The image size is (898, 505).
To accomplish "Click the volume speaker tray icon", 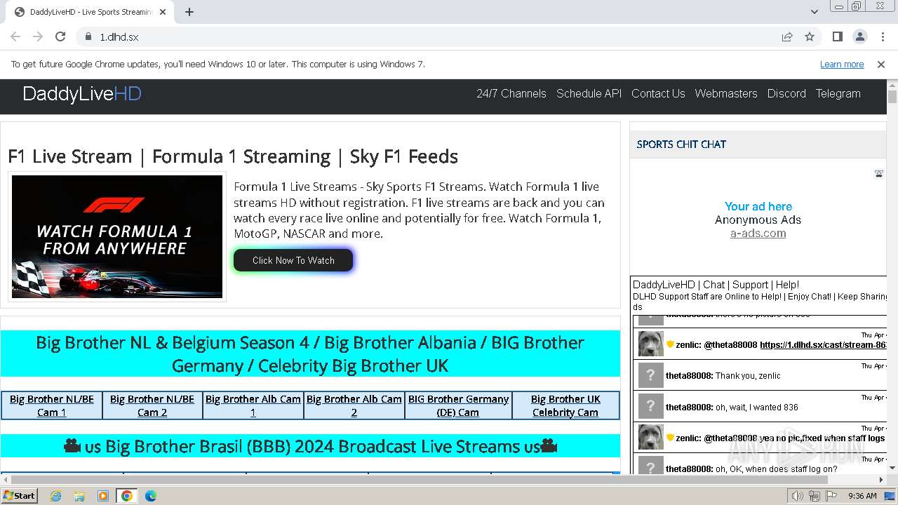I will pos(798,496).
